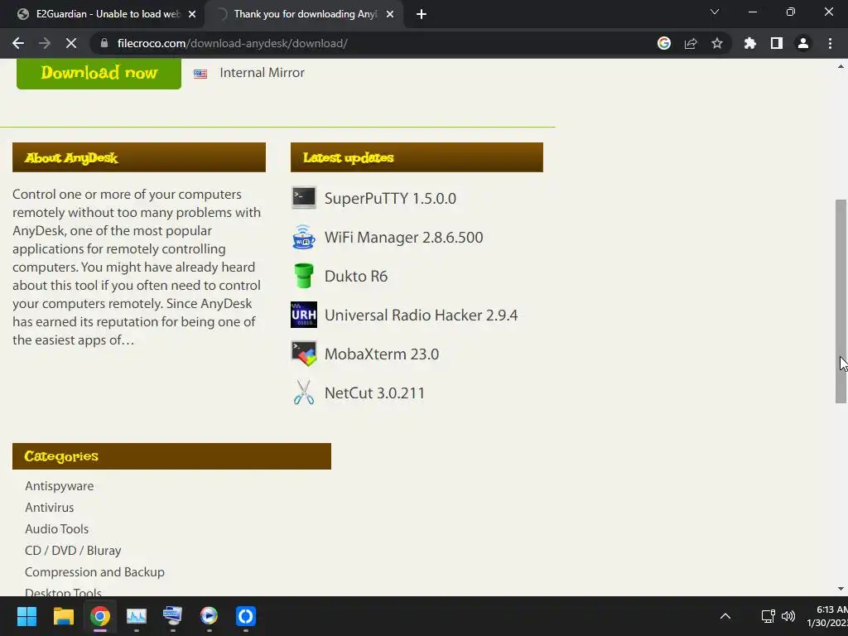Click the page vertical scrollbar thumb
The width and height of the screenshot is (848, 636).
[x=841, y=301]
